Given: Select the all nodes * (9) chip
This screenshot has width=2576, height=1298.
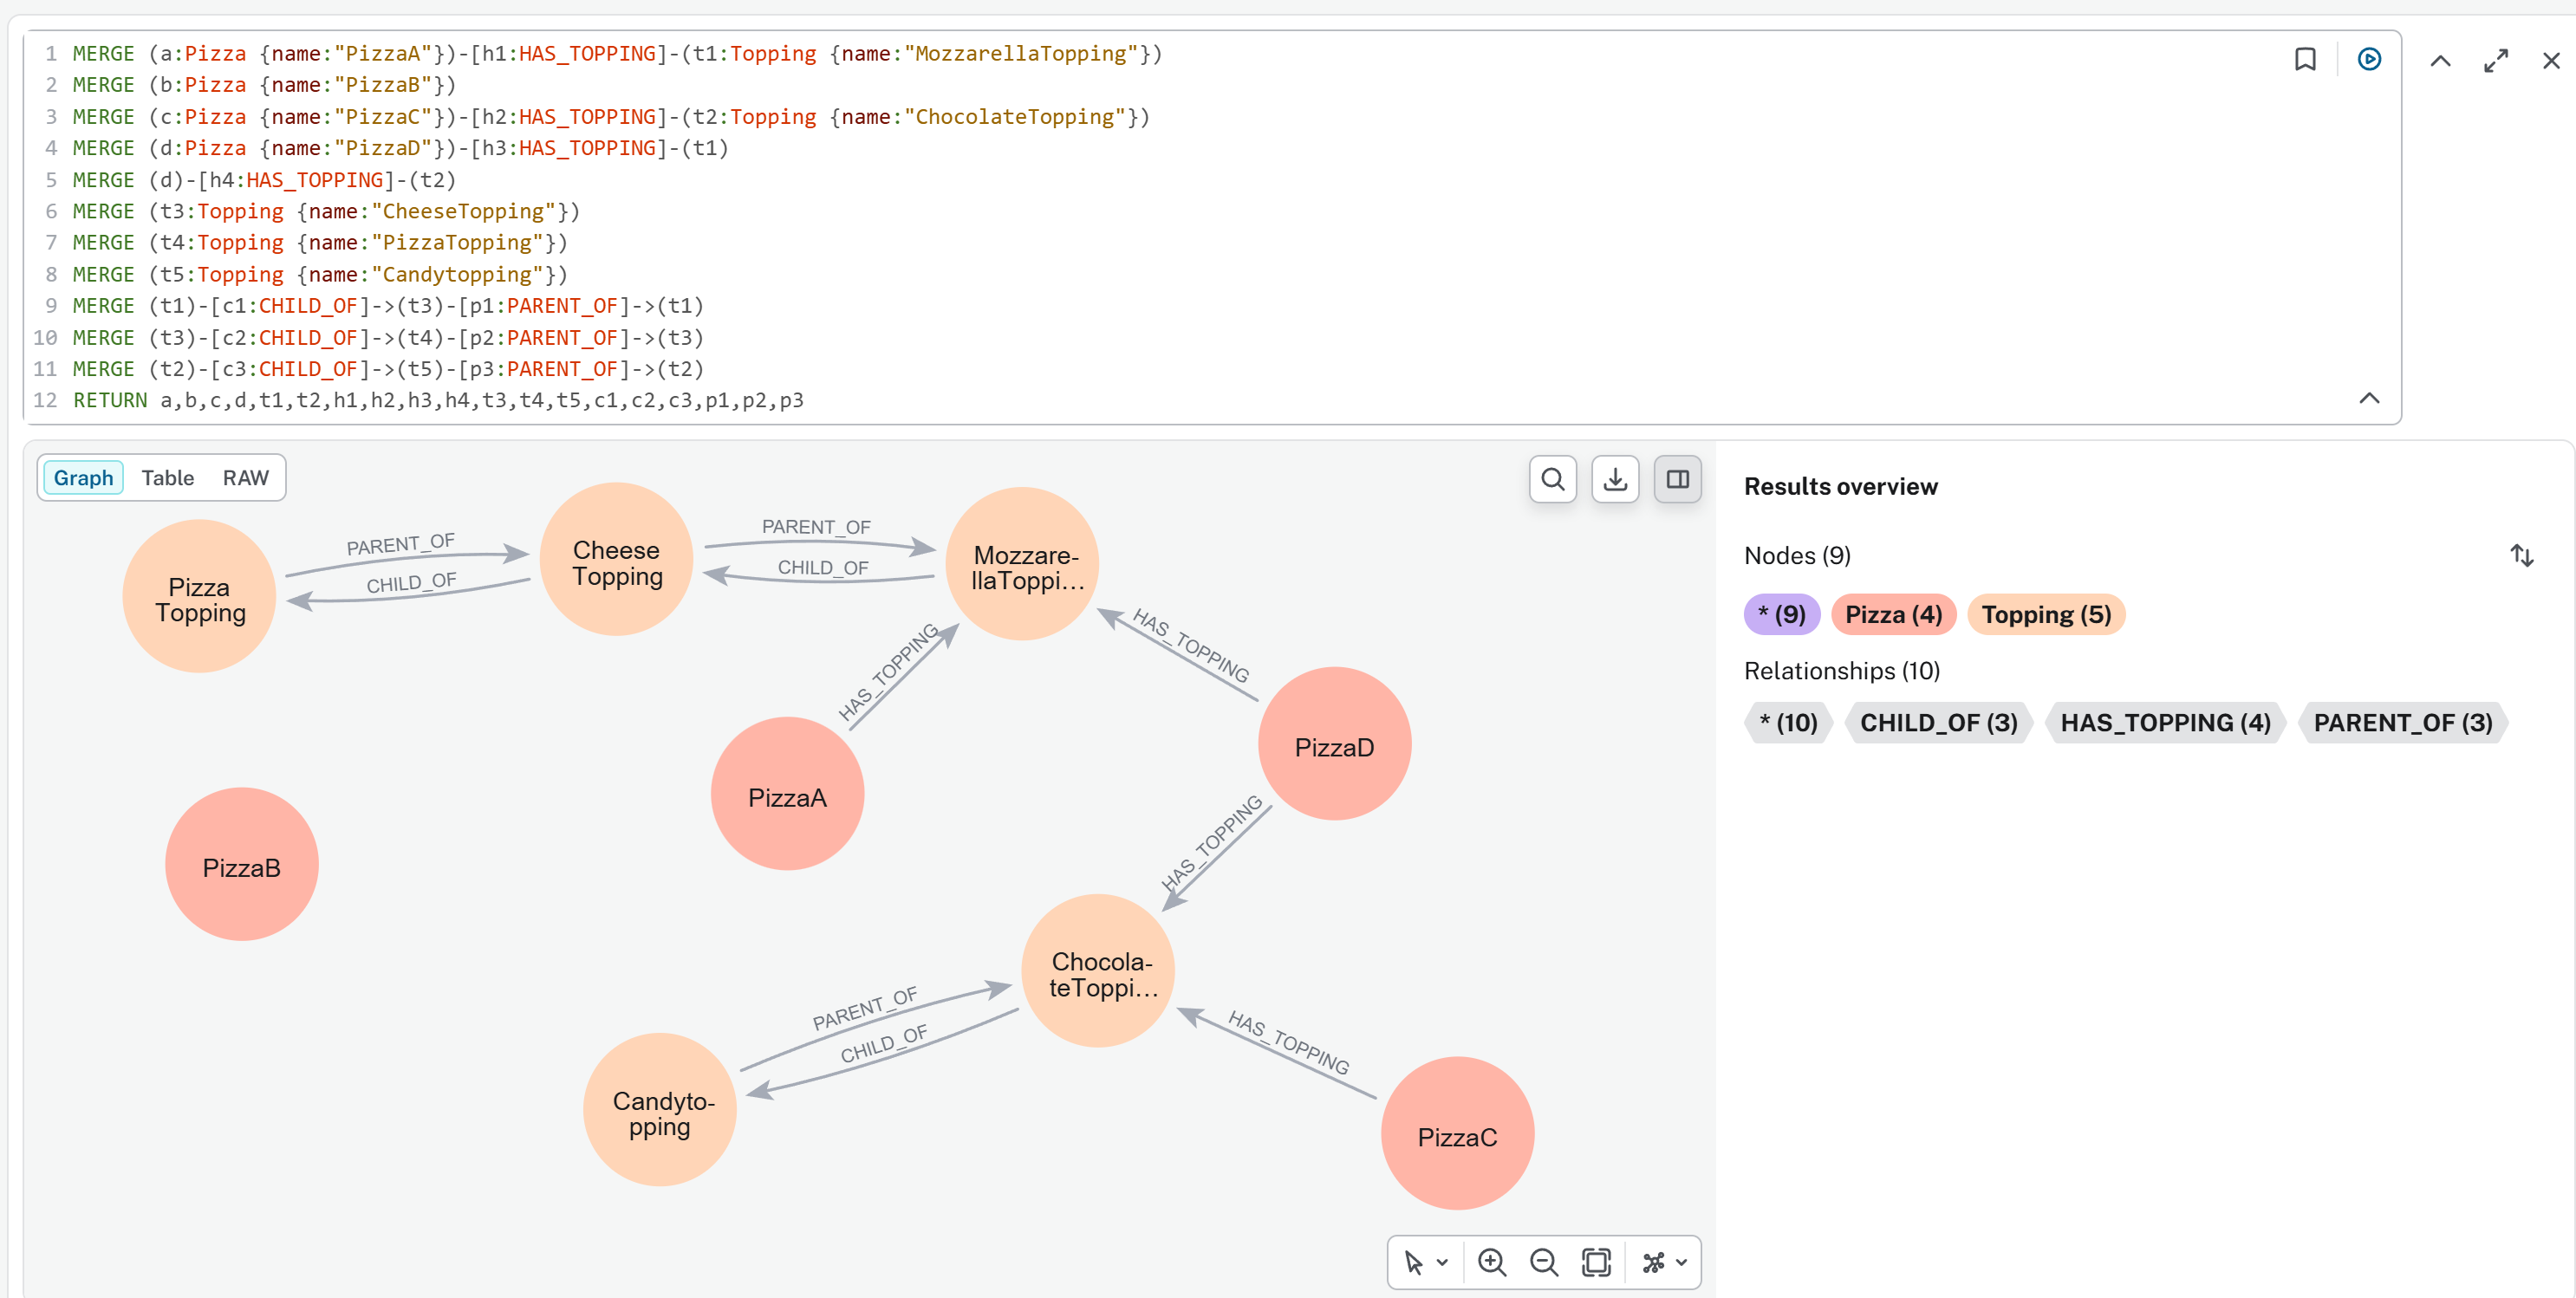Looking at the screenshot, I should (x=1781, y=614).
